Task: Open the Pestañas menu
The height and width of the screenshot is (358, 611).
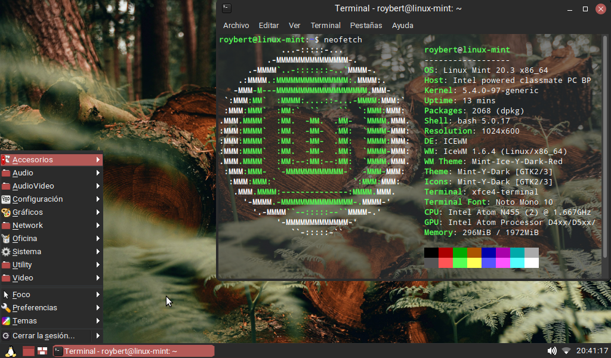Action: pos(366,25)
